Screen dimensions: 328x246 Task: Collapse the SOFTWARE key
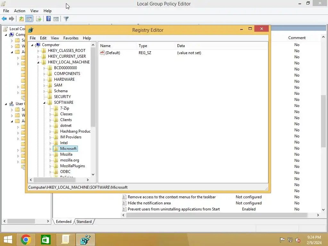coord(44,103)
